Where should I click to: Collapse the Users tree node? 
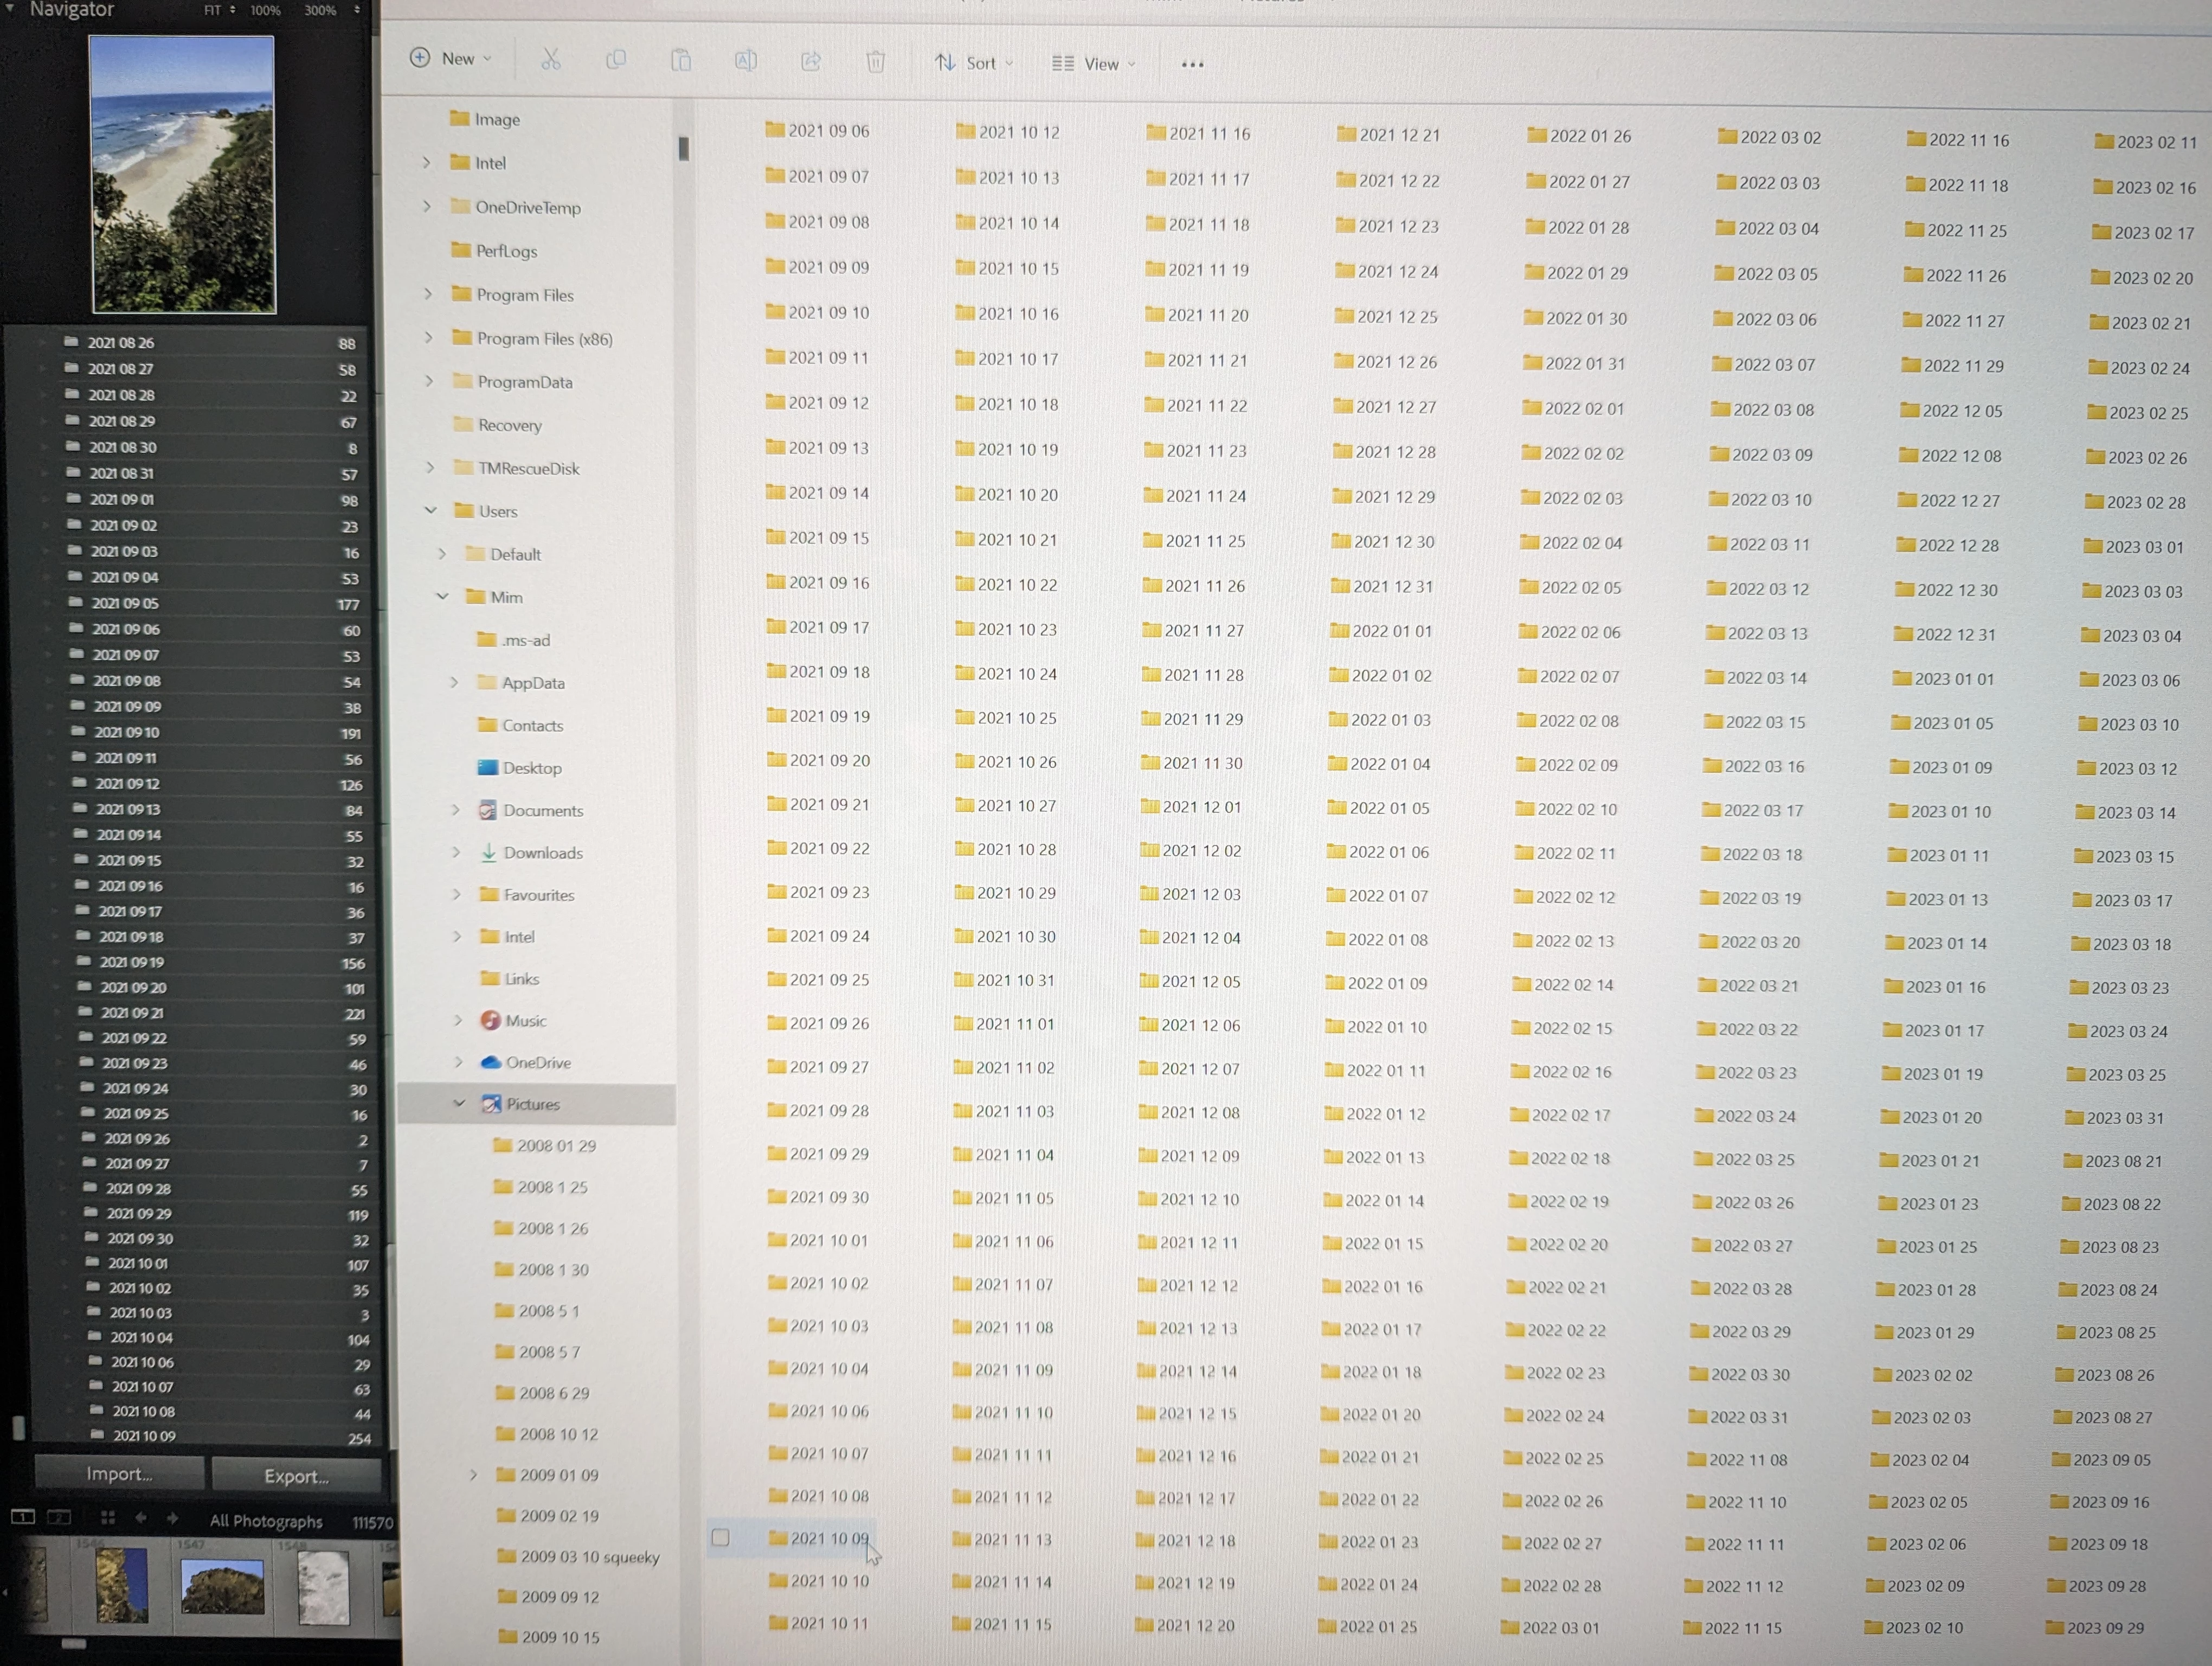coord(431,510)
